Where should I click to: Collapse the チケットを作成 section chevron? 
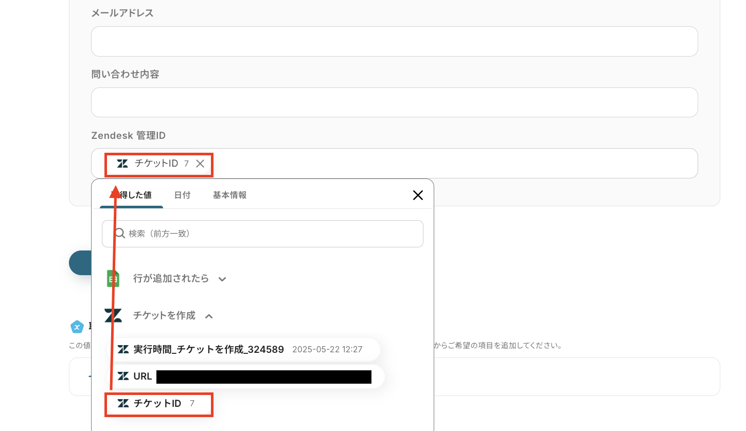click(x=209, y=316)
